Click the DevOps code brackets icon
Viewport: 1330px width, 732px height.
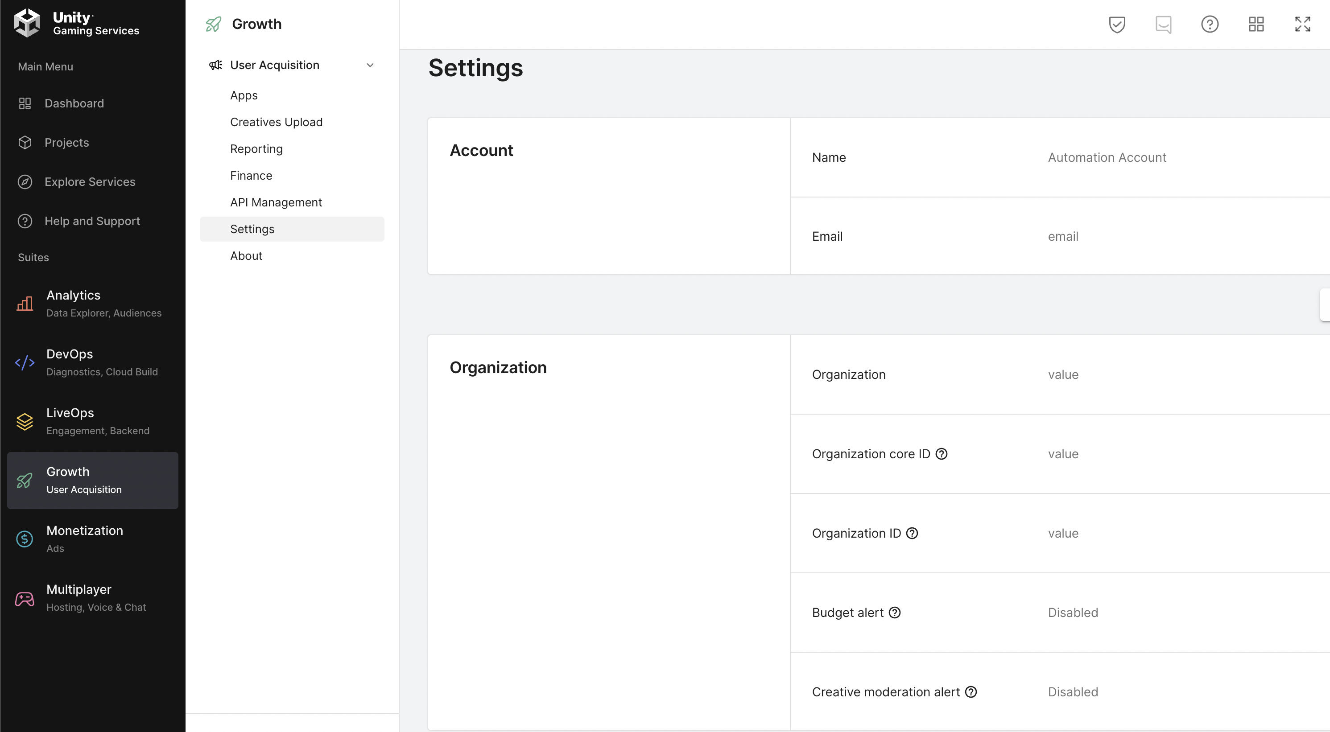coord(25,362)
